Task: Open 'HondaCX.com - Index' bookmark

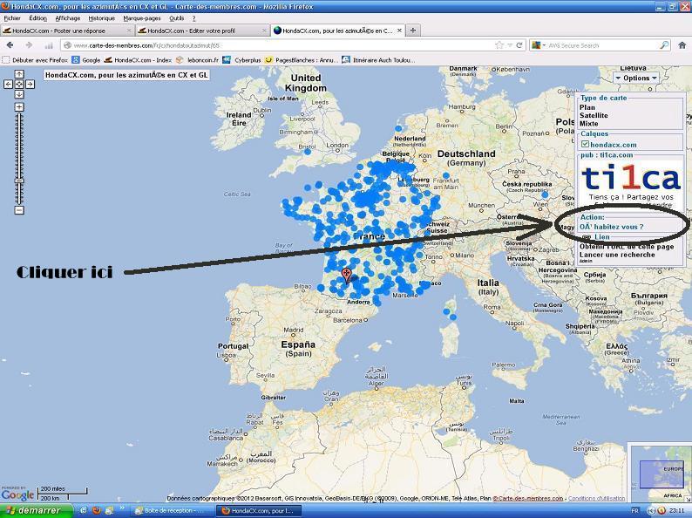Action: pos(138,59)
